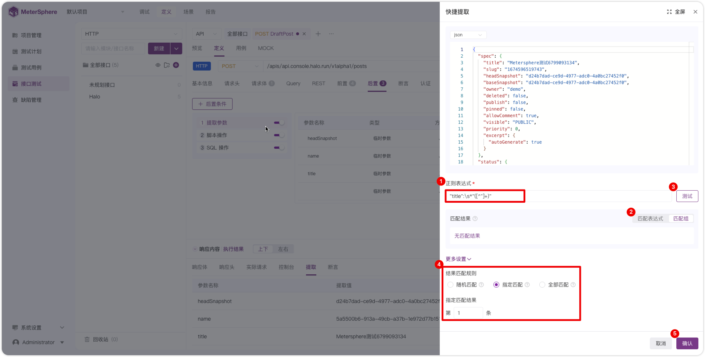Viewport: 705px width, 357px height.
Task: Click the 取消 button
Action: click(661, 343)
